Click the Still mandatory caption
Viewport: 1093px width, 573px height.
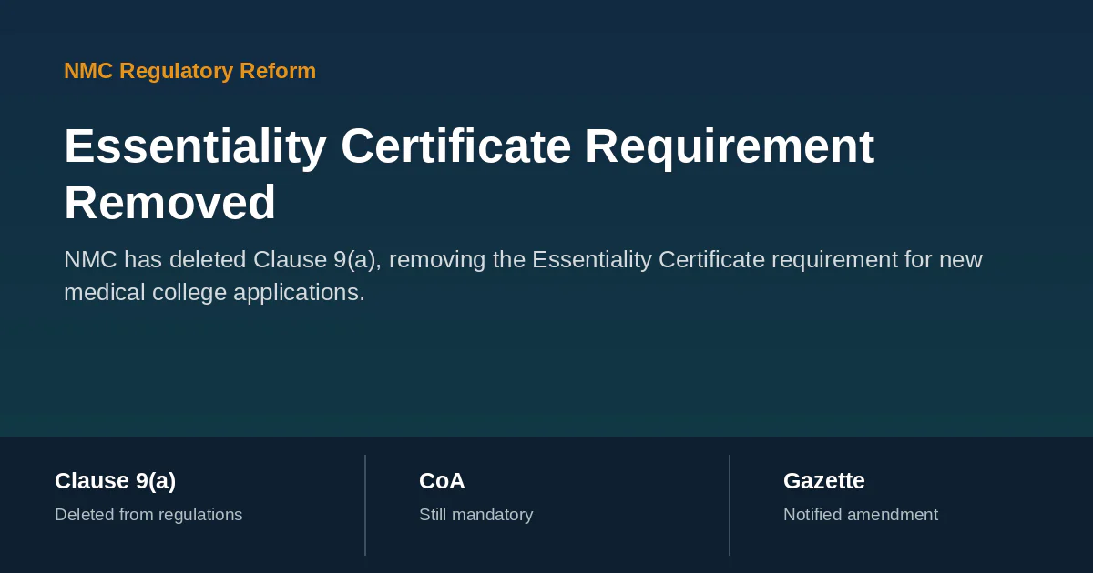475,515
